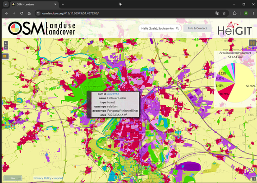Click the HeiGIT logo
Viewport: 257px width, 183px height.
point(235,28)
